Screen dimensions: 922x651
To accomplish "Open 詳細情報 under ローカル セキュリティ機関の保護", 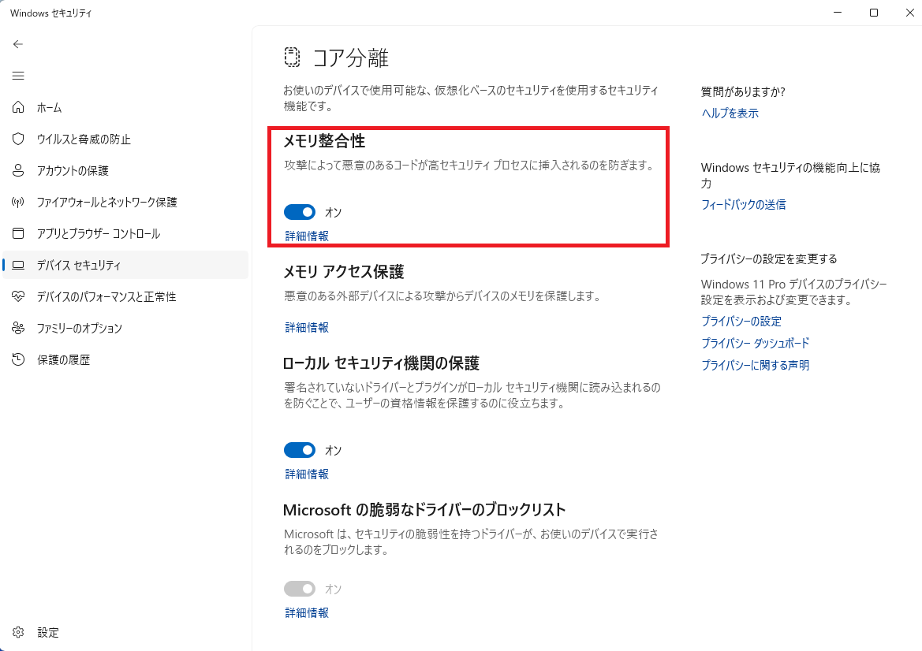I will pyautogui.click(x=307, y=474).
